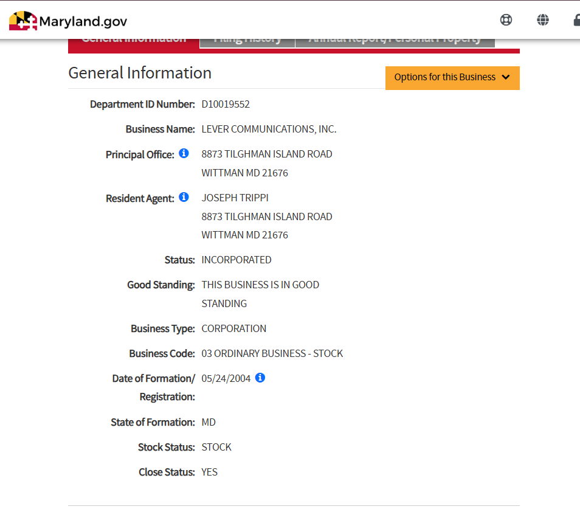Click the lock icon in header
This screenshot has width=580, height=509.
tap(576, 20)
